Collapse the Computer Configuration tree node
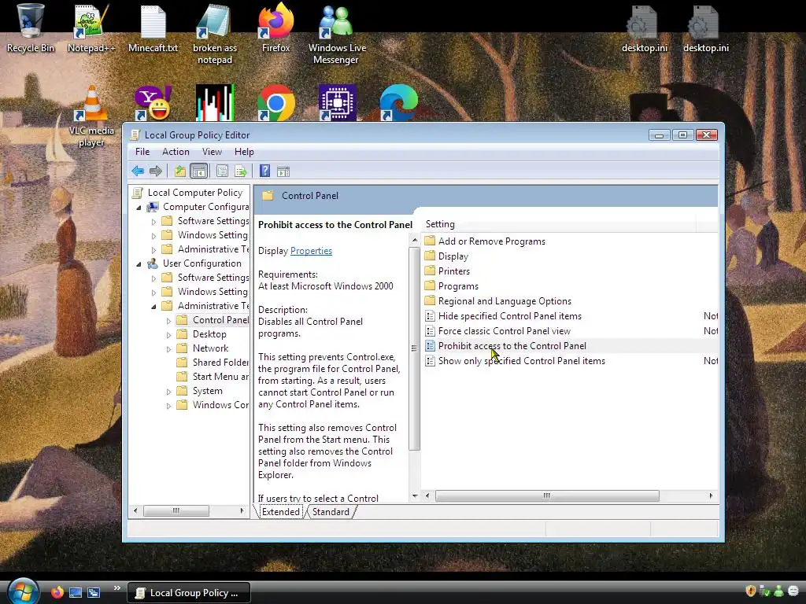 139,208
